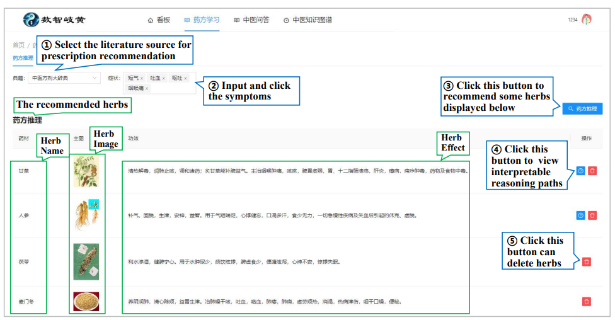Open the 甘草 herb image thumbnail
Viewport: 615px width, 320px height.
click(x=86, y=171)
